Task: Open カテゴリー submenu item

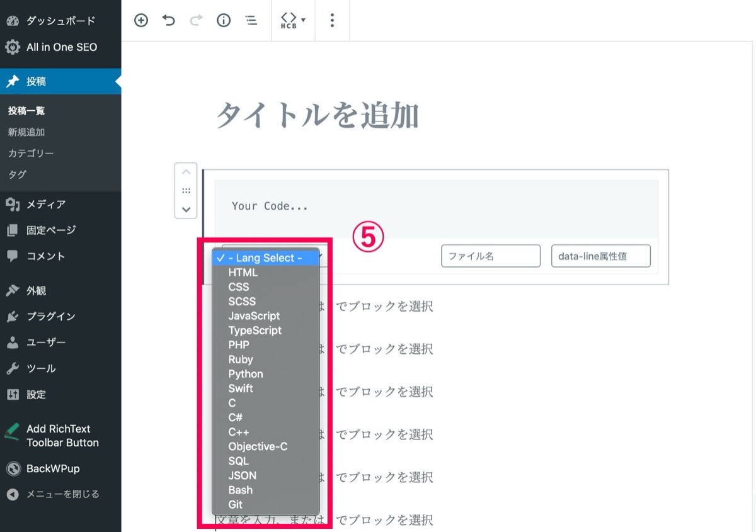Action: (31, 153)
